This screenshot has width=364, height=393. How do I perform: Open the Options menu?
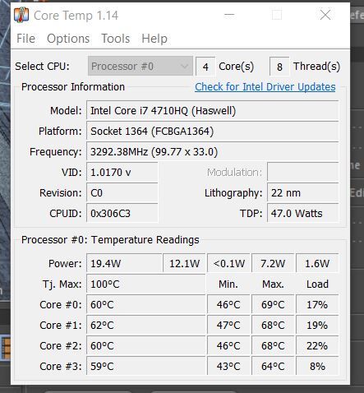[x=68, y=39]
